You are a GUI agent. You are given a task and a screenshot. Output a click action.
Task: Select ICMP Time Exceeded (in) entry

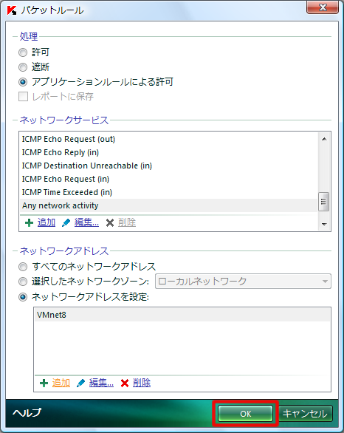click(x=168, y=192)
